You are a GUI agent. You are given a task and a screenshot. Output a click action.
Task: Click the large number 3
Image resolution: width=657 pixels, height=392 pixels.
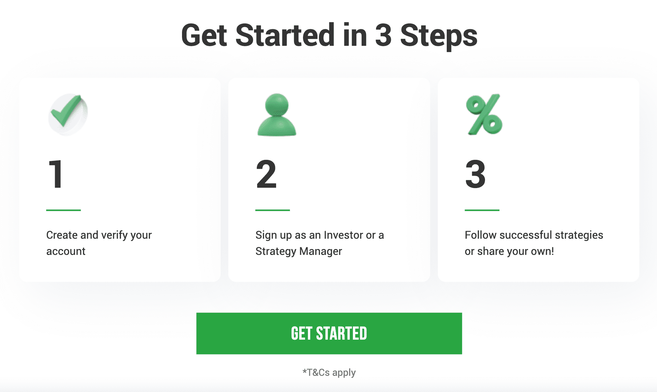click(x=476, y=174)
